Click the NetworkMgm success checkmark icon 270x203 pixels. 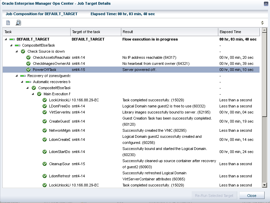[45, 130]
